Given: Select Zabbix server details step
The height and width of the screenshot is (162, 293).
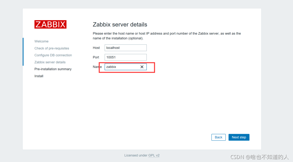Looking at the screenshot, I should click(50, 62).
